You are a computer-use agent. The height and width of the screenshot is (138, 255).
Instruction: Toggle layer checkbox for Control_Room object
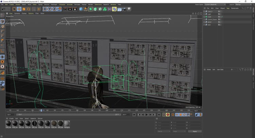(x=219, y=19)
